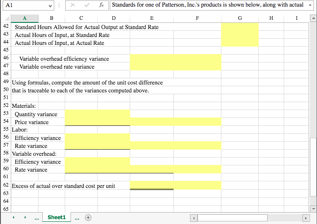Select yellow cell E46 for efficiency variance
Screen dimensions: 317x224
pyautogui.click(x=152, y=59)
